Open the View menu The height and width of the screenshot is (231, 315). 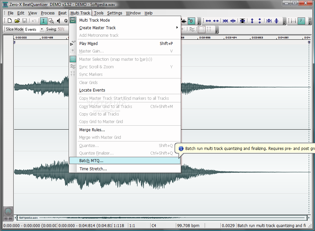32,13
